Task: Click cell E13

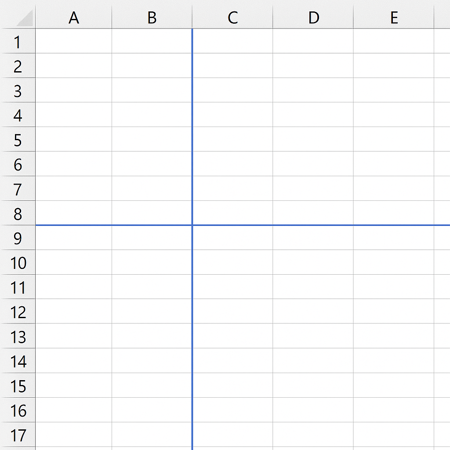Action: 394,336
